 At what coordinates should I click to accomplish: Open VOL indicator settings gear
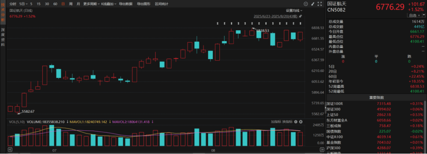click(x=296, y=122)
